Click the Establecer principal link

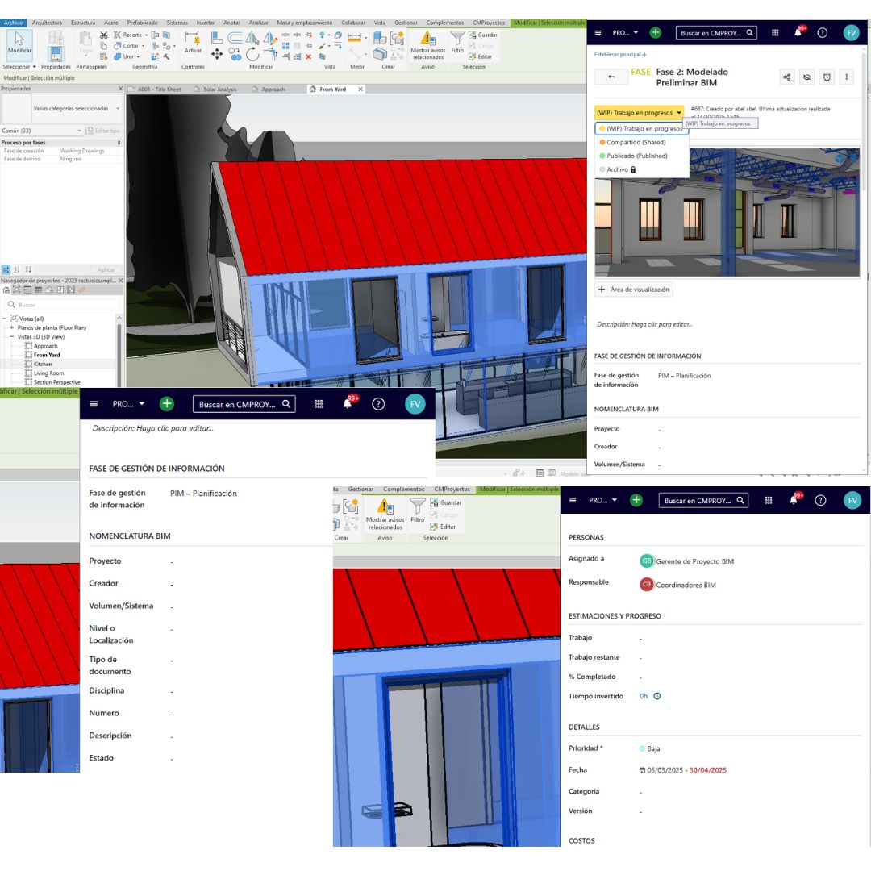pos(619,55)
